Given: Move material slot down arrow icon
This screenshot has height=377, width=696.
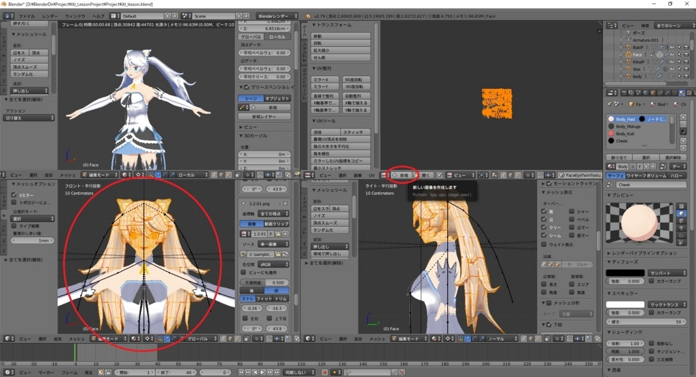Looking at the screenshot, I should (x=683, y=148).
